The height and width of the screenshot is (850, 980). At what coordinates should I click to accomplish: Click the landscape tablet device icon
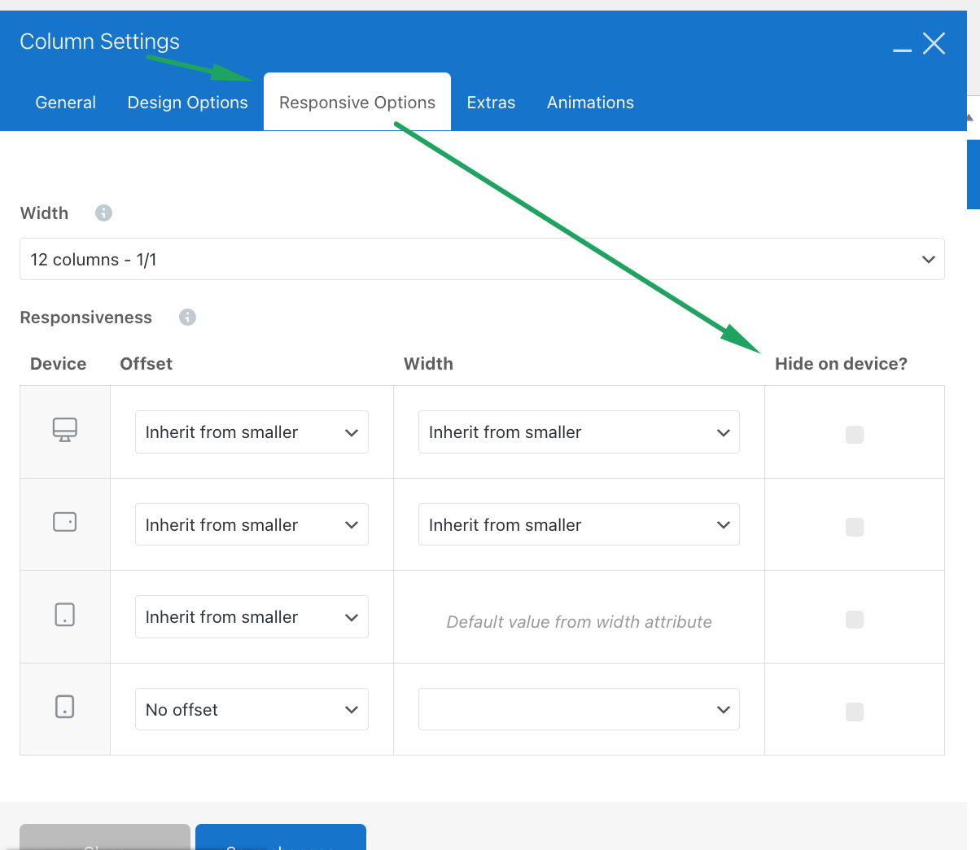pos(65,521)
